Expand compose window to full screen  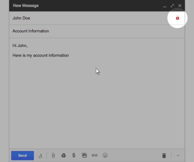[172, 6]
